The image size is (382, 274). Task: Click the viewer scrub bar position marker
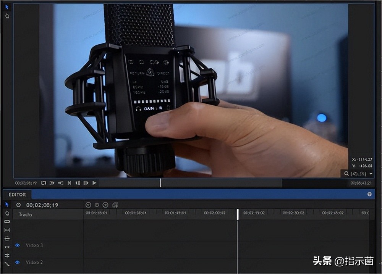pyautogui.click(x=161, y=183)
